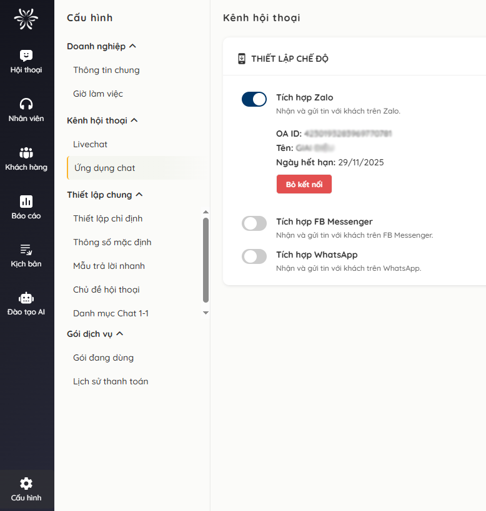Click the Cấu hình gear icon
The image size is (486, 511).
pyautogui.click(x=26, y=484)
